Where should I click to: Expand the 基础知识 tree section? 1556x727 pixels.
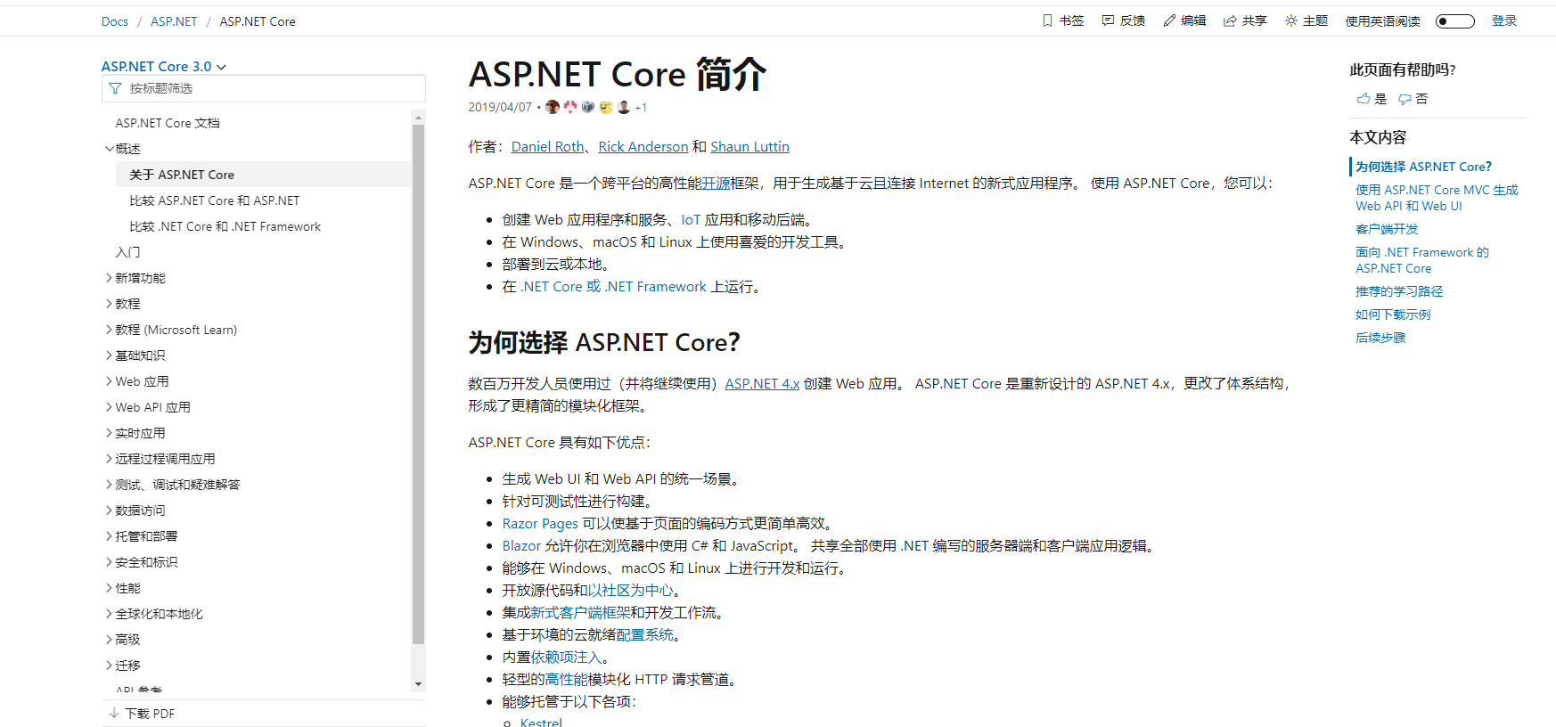point(110,355)
